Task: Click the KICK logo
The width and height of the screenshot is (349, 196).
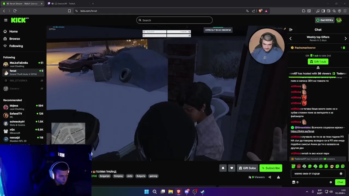Action: 20,20
